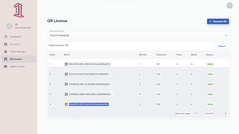
Task: Click the Tiller 1 logo in sidebar
Action: pos(19,10)
